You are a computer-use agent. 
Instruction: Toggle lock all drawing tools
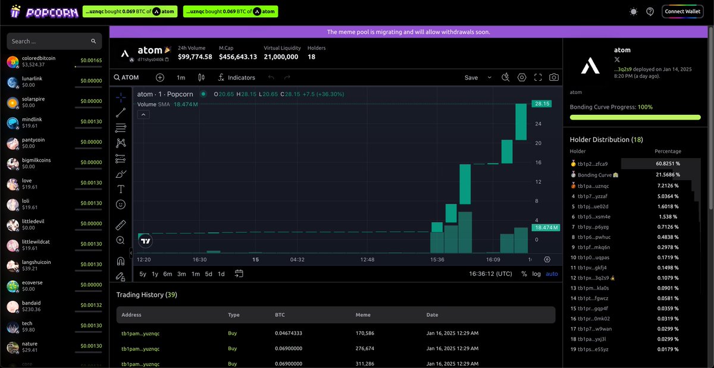(121, 276)
